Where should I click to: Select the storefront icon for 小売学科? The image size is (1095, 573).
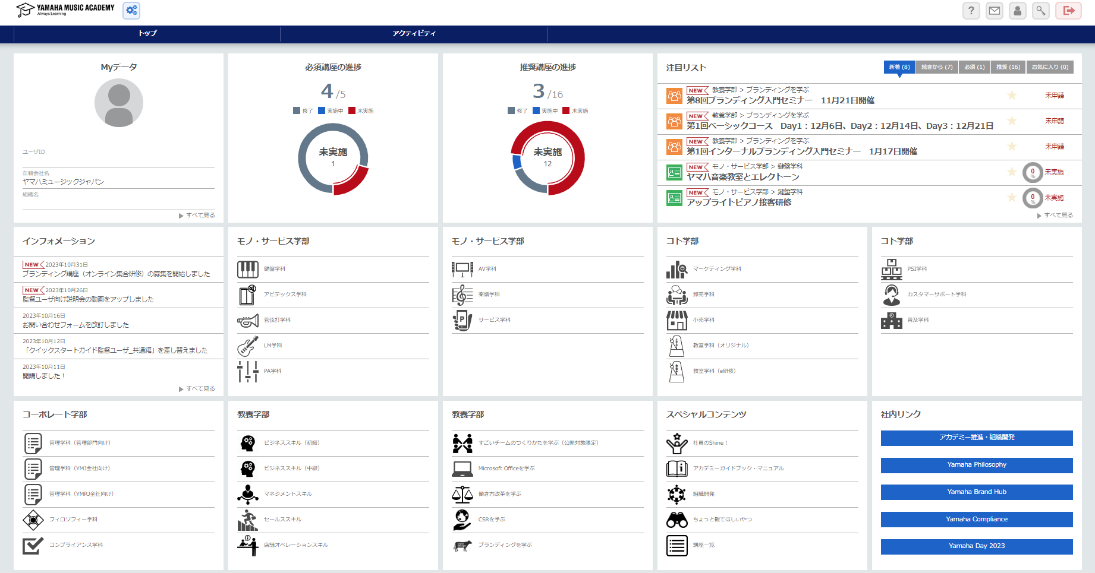[677, 320]
